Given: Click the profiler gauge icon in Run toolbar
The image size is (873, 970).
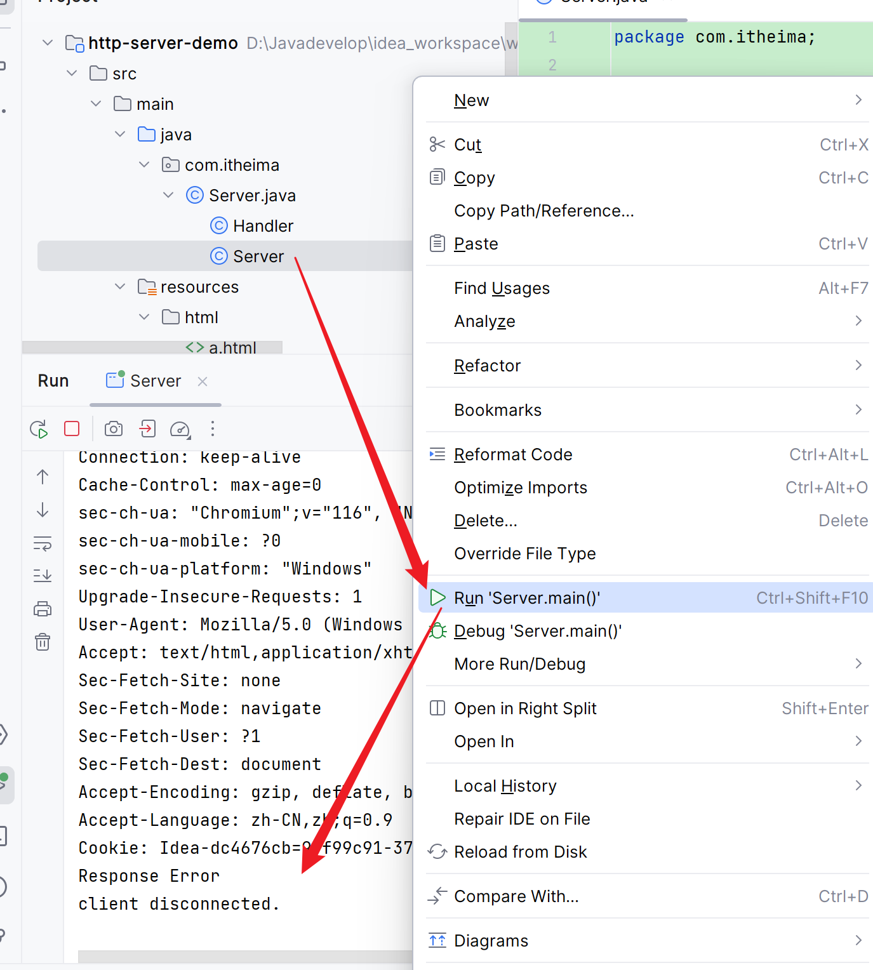Looking at the screenshot, I should click(180, 430).
